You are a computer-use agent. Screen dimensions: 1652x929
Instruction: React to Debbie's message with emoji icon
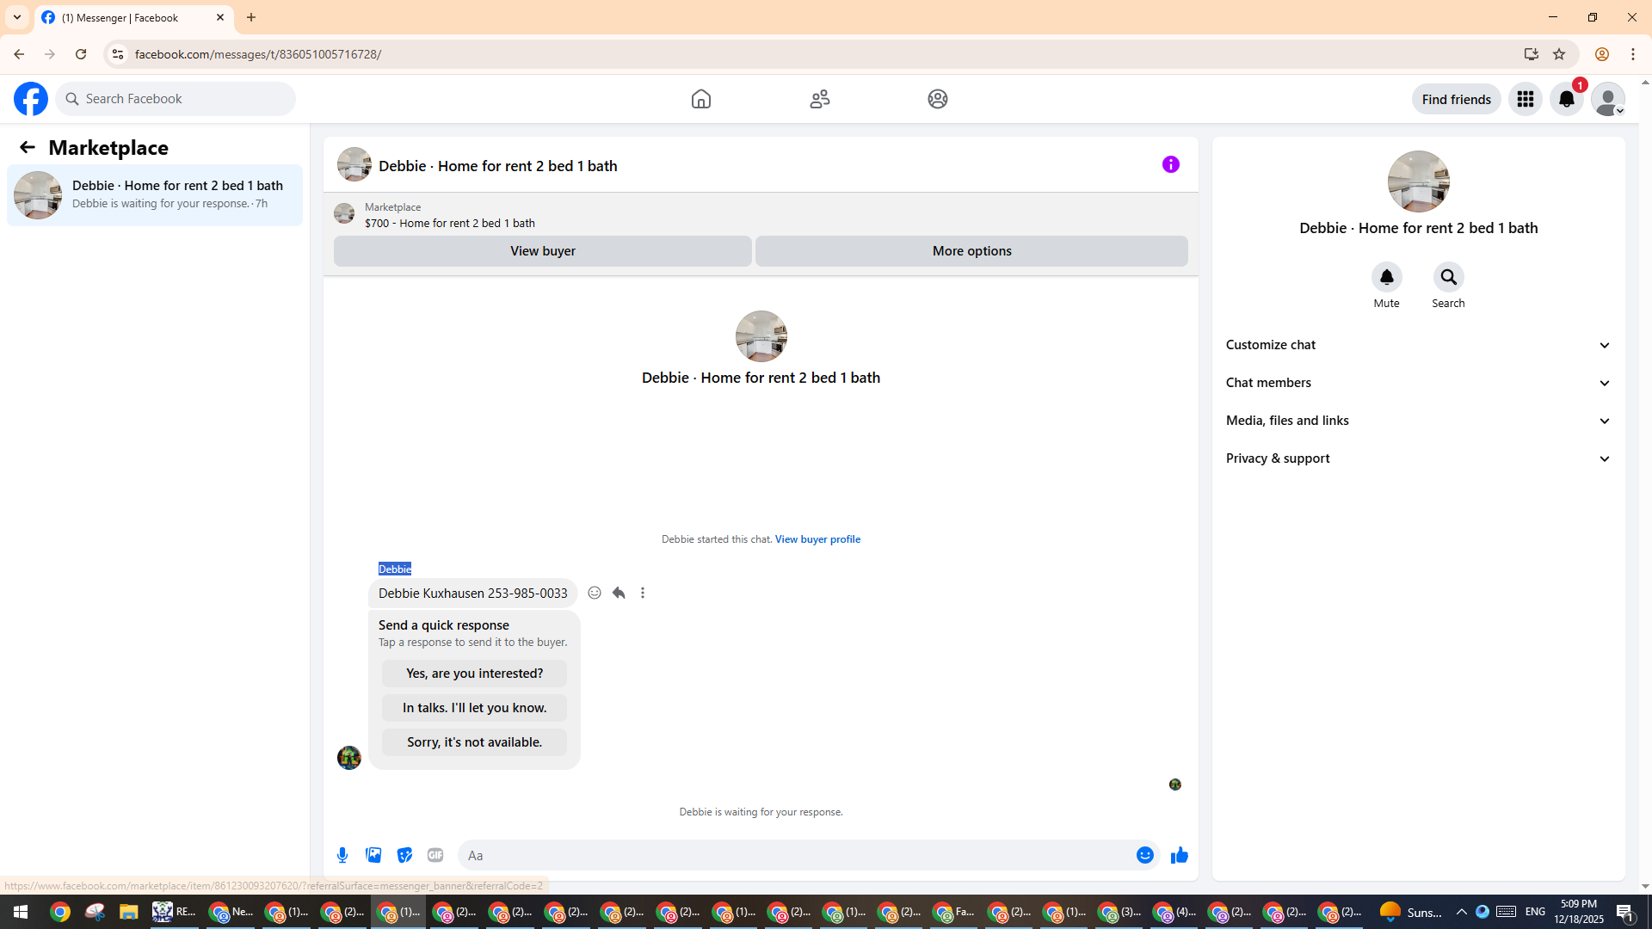click(x=595, y=593)
